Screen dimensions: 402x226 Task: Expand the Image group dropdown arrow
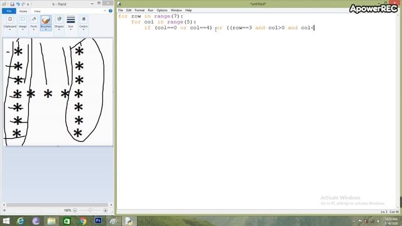click(x=23, y=30)
